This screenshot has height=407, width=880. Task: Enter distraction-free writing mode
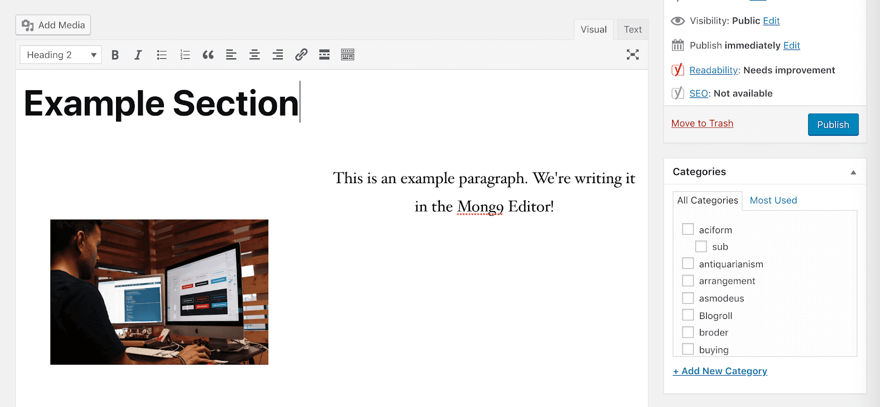(x=632, y=54)
